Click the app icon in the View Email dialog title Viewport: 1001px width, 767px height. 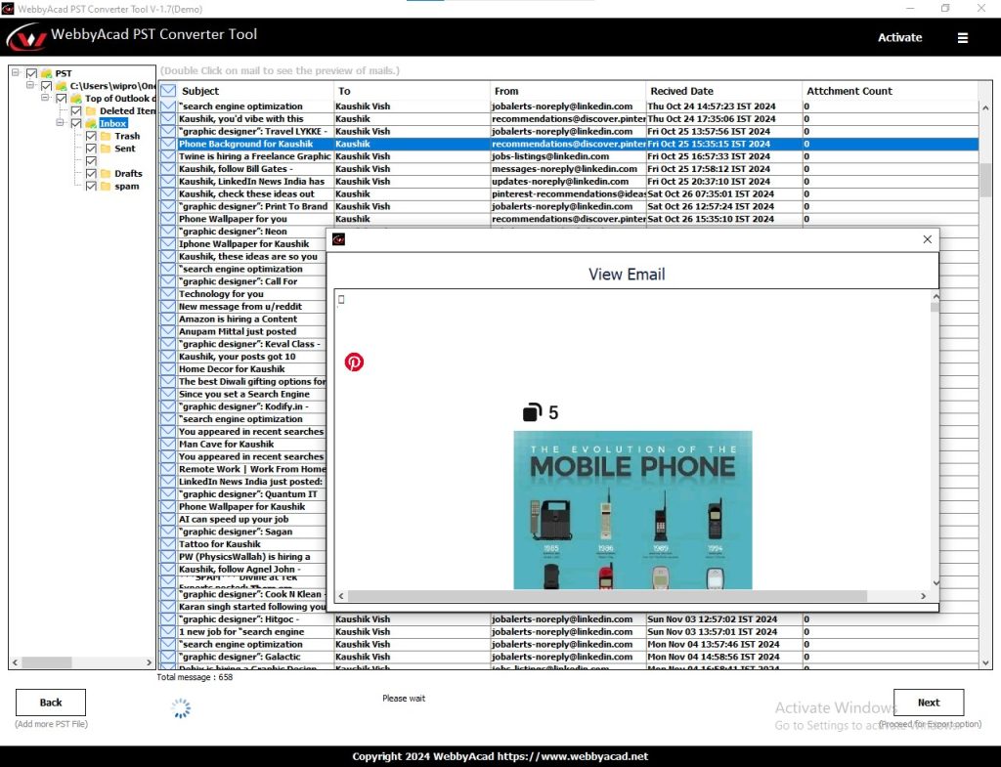338,239
